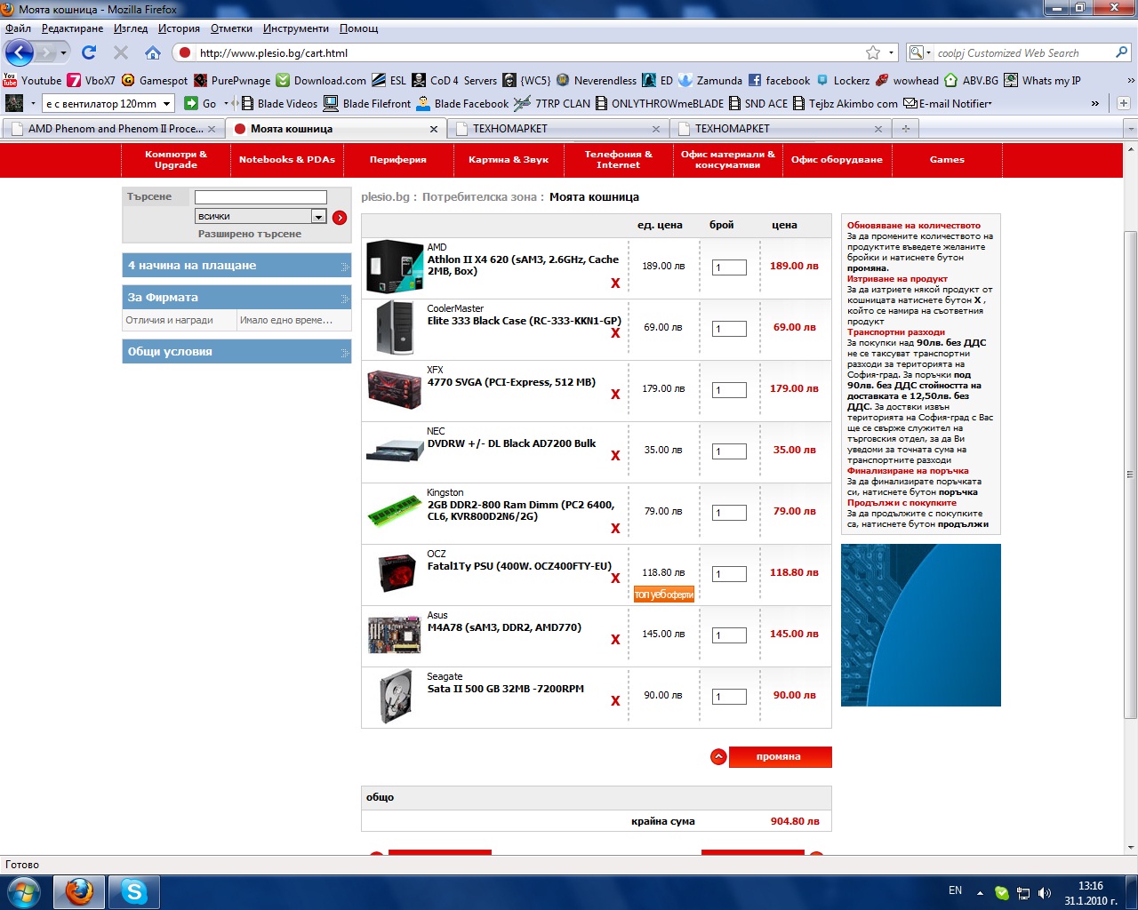
Task: Delete XFX 4770 SVGA from the cart
Action: (x=615, y=394)
